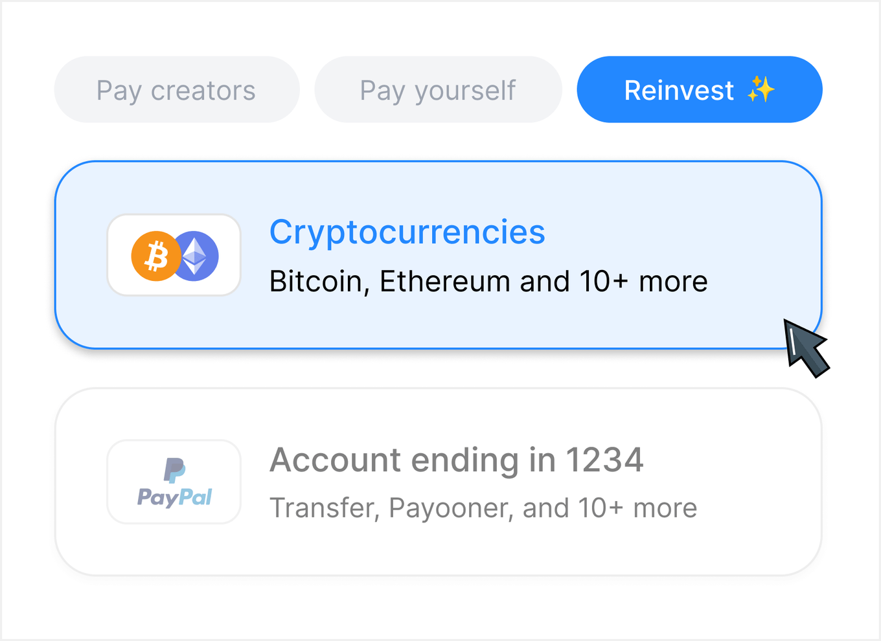Click the PayPal icon tile

(174, 482)
